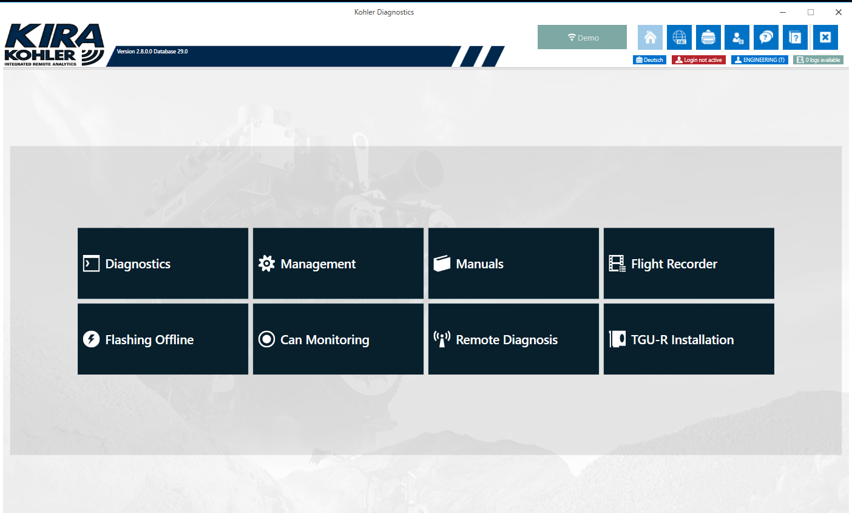Click the blue X exit icon

coord(825,38)
